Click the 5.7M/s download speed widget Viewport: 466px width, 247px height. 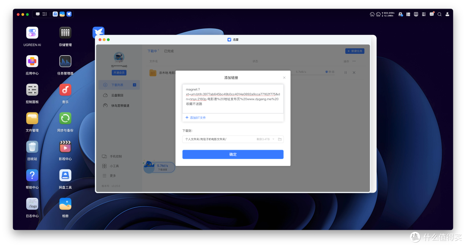point(159,167)
